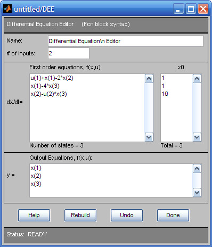This screenshot has width=212, height=247.
Task: Click scroll down arrow in first order equations box
Action: 149,137
